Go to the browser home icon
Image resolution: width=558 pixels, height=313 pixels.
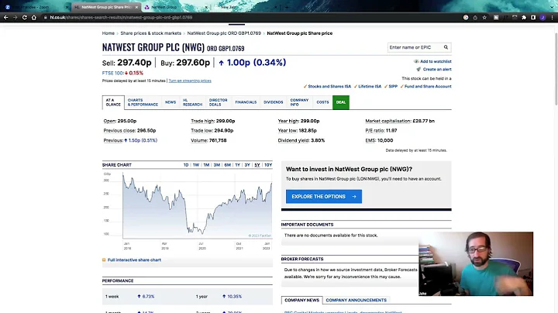[x=34, y=17]
